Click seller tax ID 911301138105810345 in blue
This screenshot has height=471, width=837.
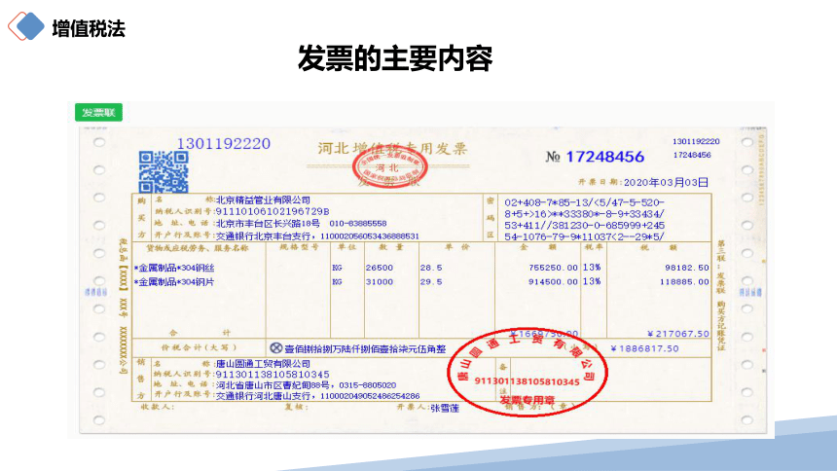tap(273, 375)
